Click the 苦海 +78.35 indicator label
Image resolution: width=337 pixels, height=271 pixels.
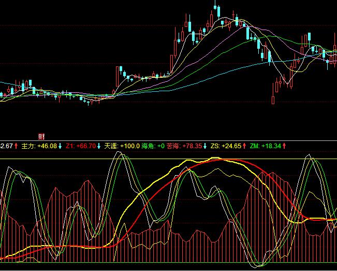click(x=183, y=147)
